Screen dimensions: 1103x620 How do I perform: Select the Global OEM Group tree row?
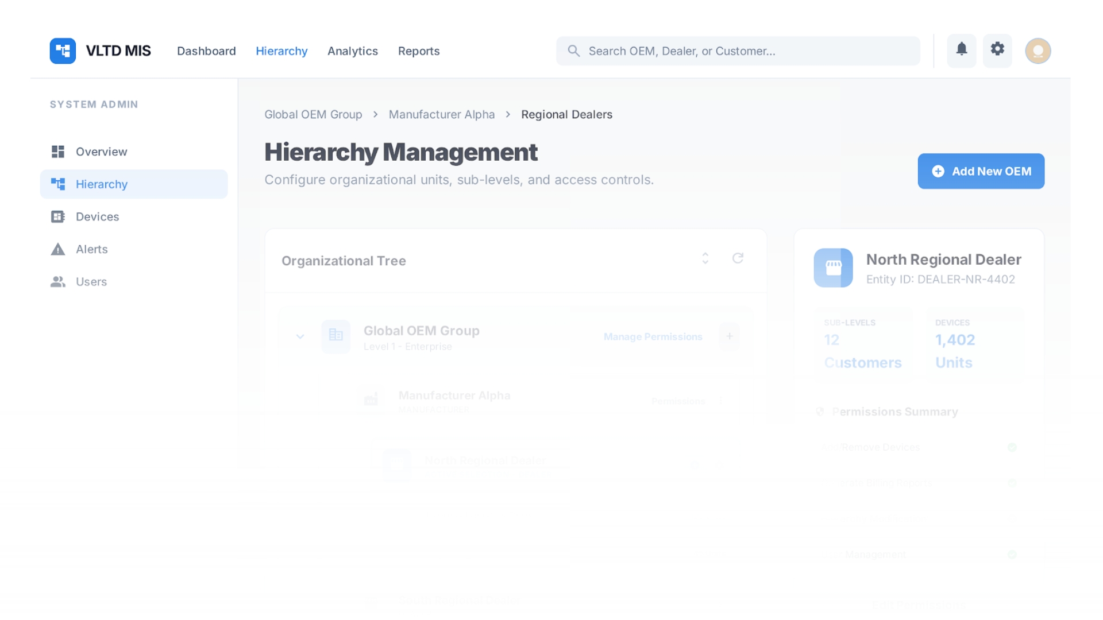tap(515, 336)
